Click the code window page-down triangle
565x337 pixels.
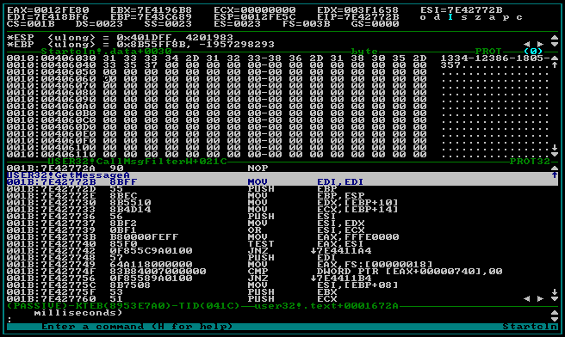(x=555, y=299)
